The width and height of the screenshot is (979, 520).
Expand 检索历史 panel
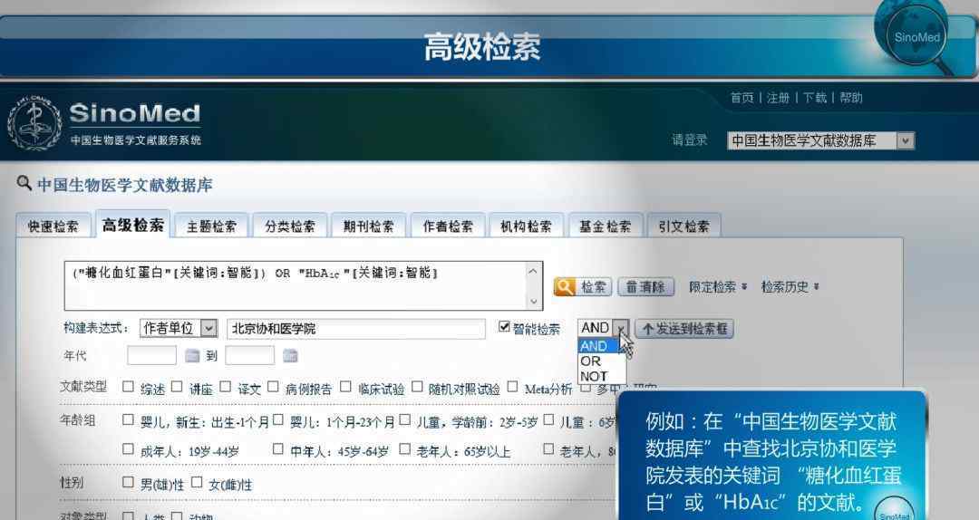coord(790,287)
